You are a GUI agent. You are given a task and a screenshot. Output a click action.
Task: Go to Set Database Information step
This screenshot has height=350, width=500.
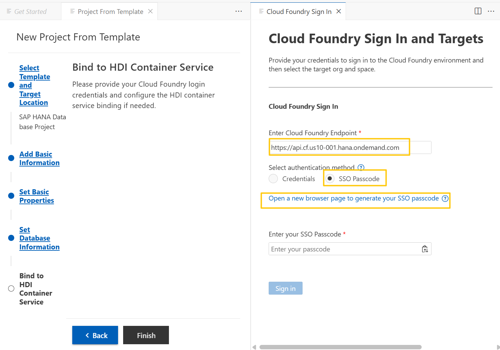(x=39, y=238)
